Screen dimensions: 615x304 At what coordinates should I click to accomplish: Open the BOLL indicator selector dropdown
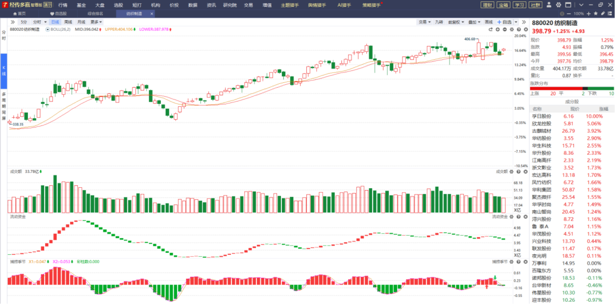pyautogui.click(x=48, y=30)
